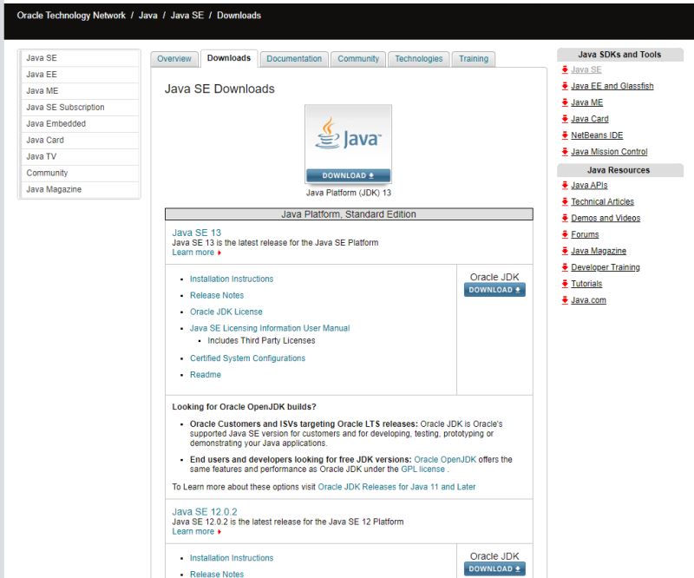Click red arrow icon next to Java APIs

(x=565, y=186)
